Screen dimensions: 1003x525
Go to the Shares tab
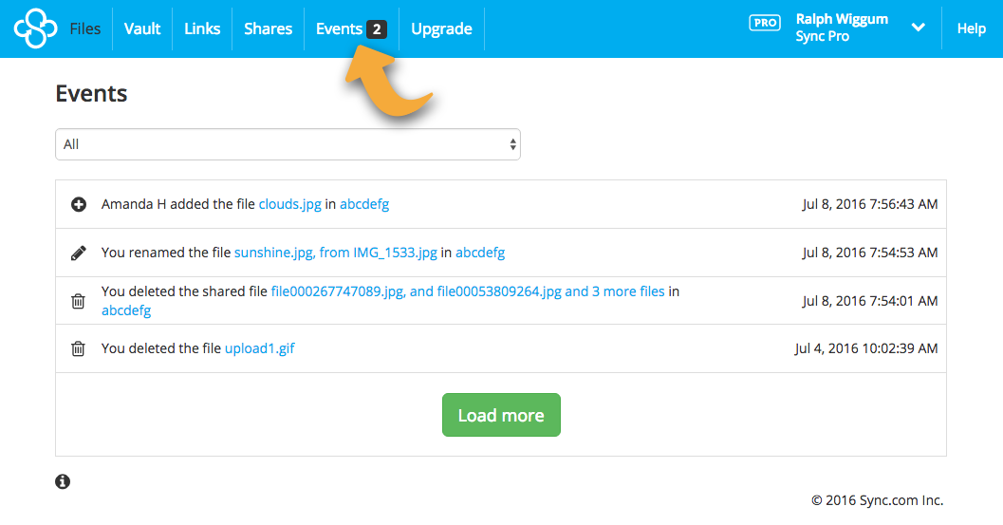268,28
